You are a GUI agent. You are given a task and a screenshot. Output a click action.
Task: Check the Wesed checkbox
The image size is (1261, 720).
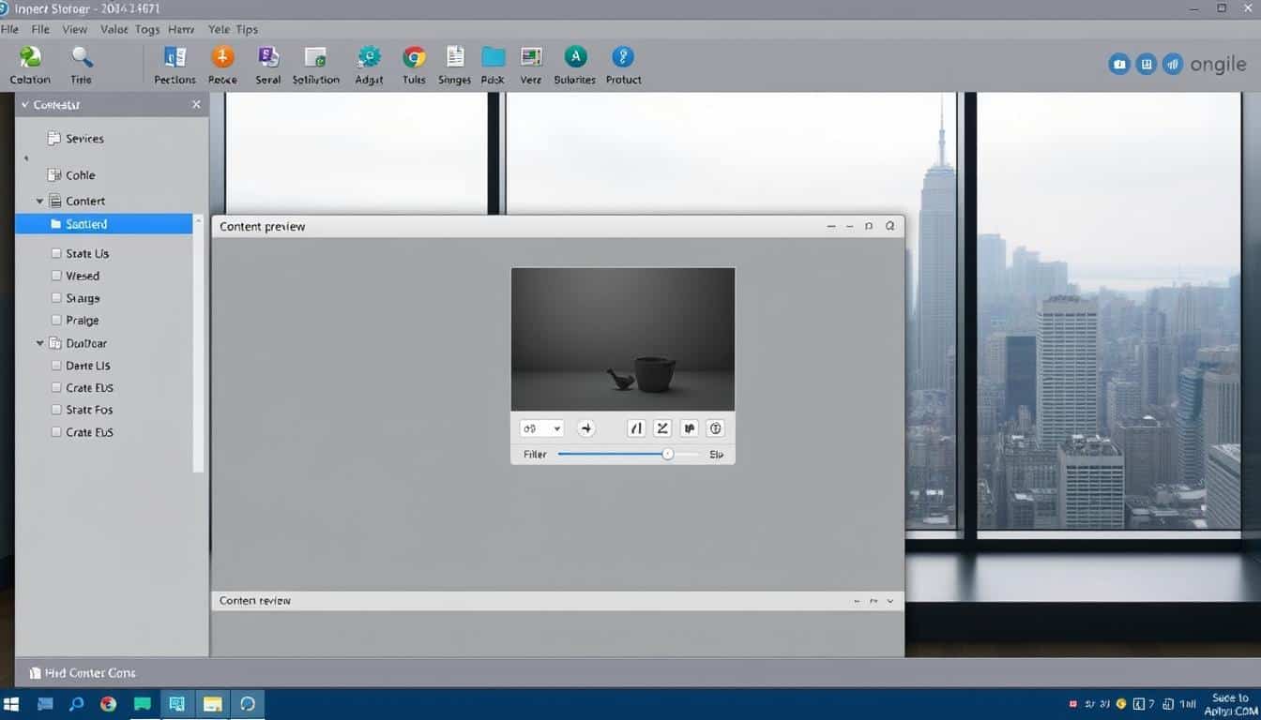(x=56, y=277)
